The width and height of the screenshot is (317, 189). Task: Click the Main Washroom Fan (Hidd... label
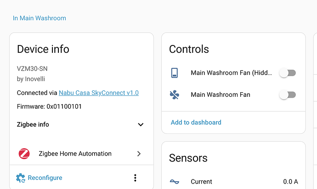click(231, 73)
